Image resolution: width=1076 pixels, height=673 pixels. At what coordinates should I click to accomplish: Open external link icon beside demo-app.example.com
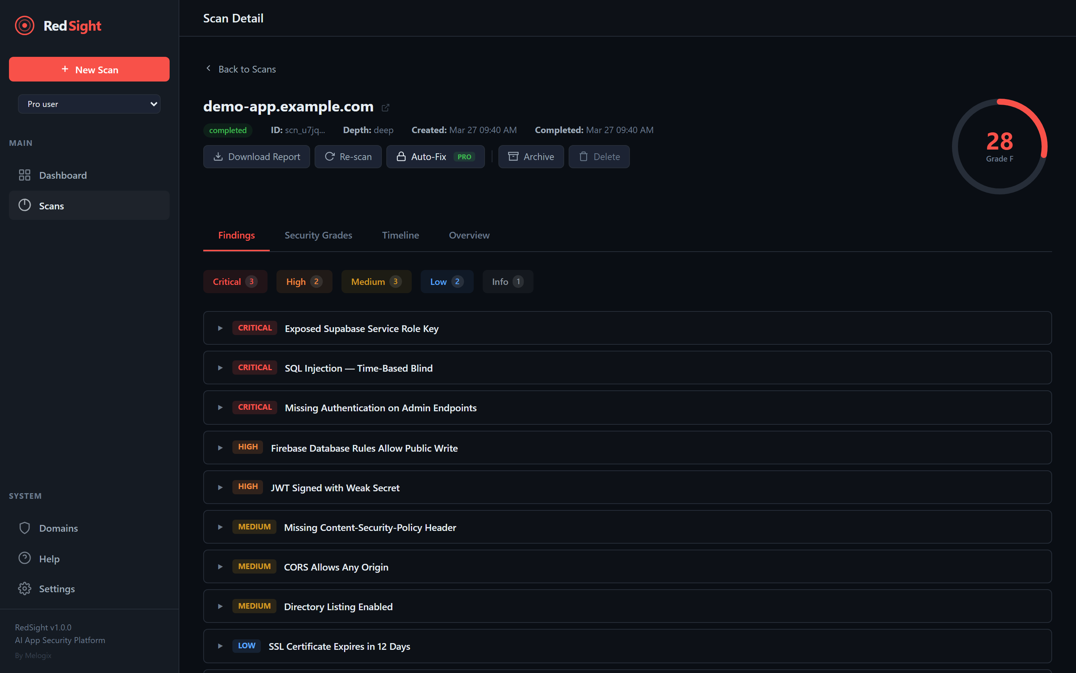tap(386, 108)
